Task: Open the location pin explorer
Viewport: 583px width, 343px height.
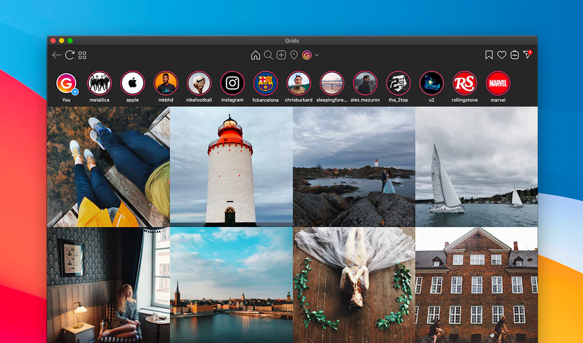Action: [294, 55]
